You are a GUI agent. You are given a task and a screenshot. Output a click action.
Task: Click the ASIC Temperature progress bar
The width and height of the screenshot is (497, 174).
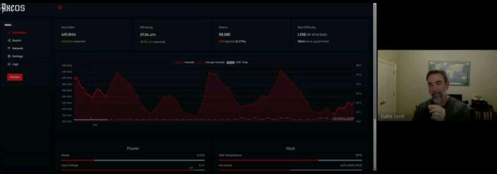click(290, 160)
